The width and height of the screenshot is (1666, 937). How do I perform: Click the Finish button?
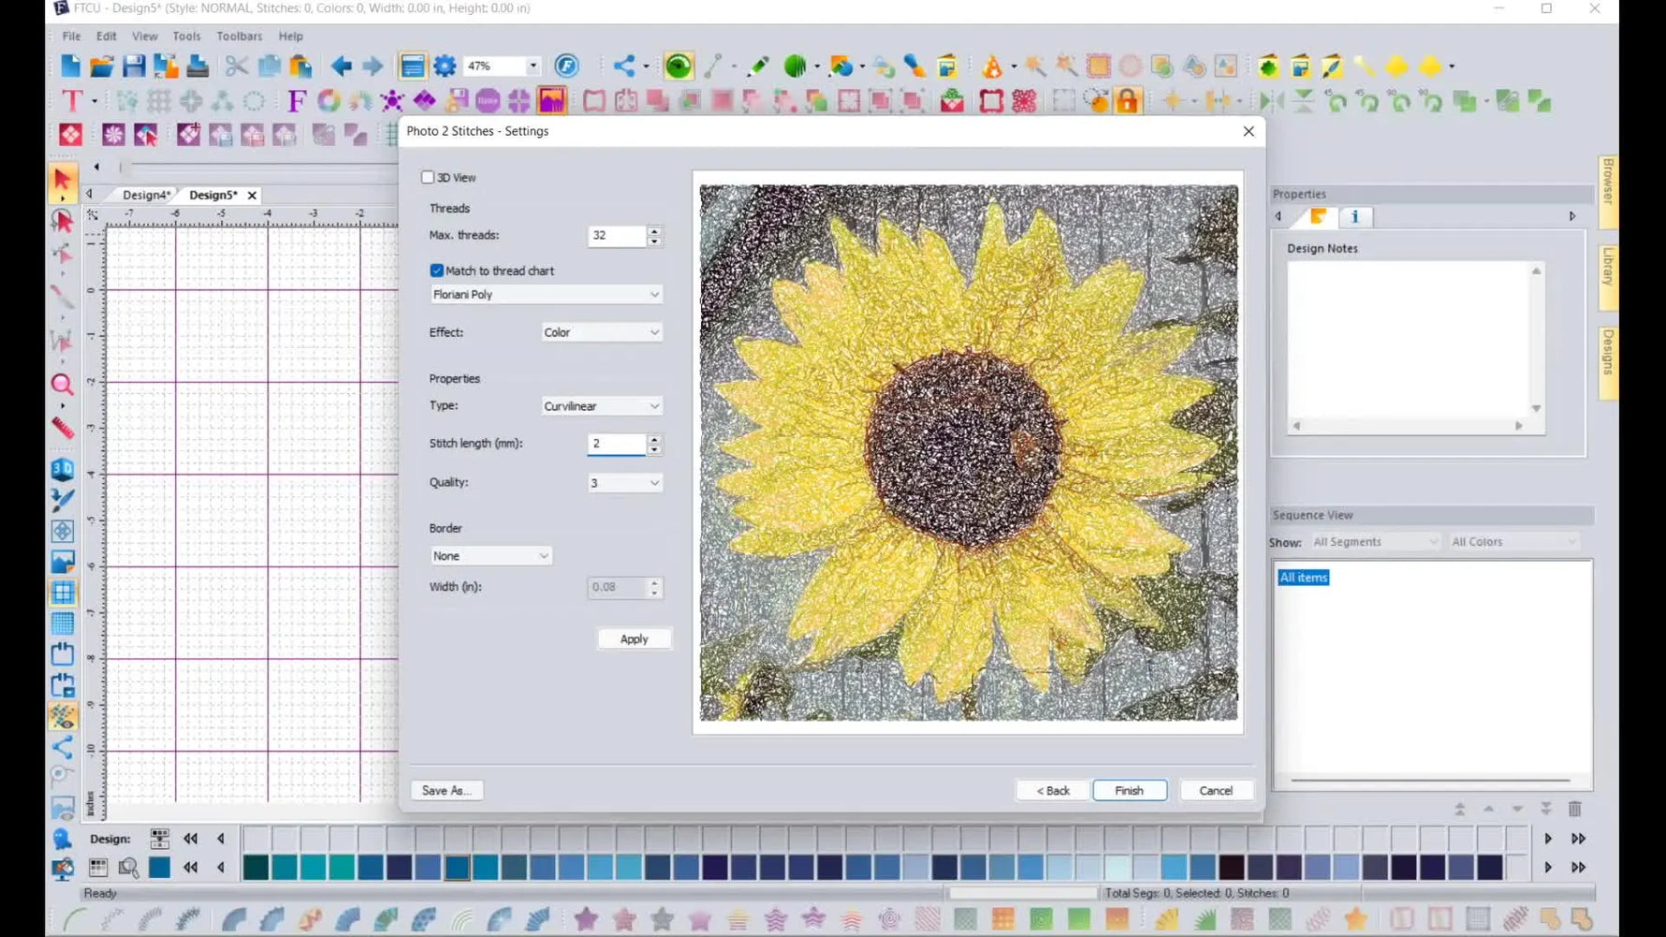click(1129, 790)
